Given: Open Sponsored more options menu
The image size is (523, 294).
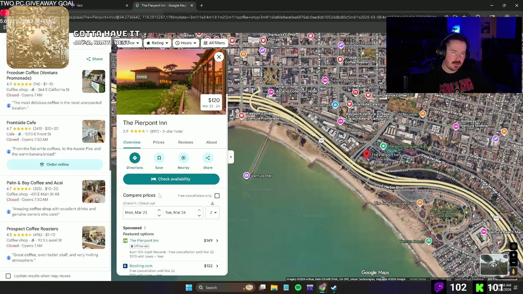Looking at the screenshot, I should [x=145, y=228].
